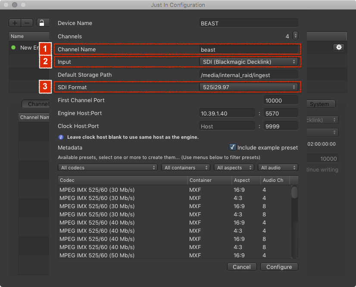Click the Name column header in the engines list

pyautogui.click(x=29, y=36)
